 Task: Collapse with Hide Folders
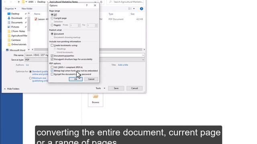pyautogui.click(x=12, y=89)
